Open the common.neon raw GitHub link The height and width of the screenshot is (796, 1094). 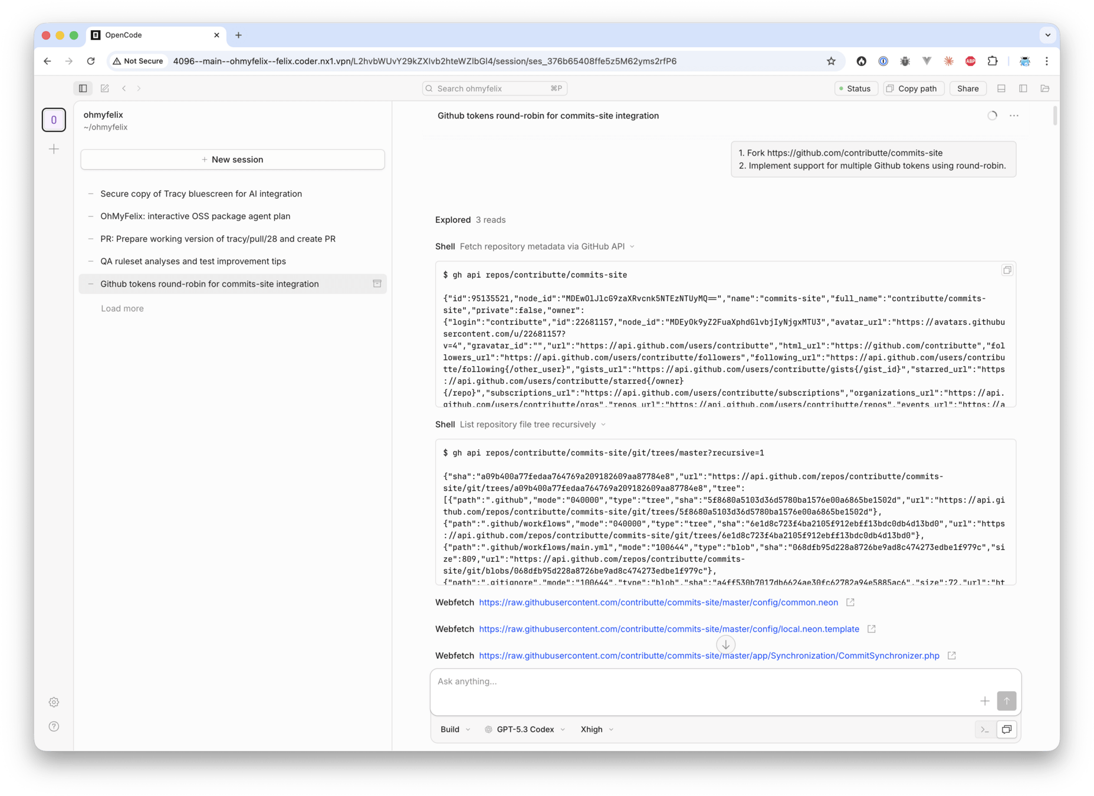point(658,602)
